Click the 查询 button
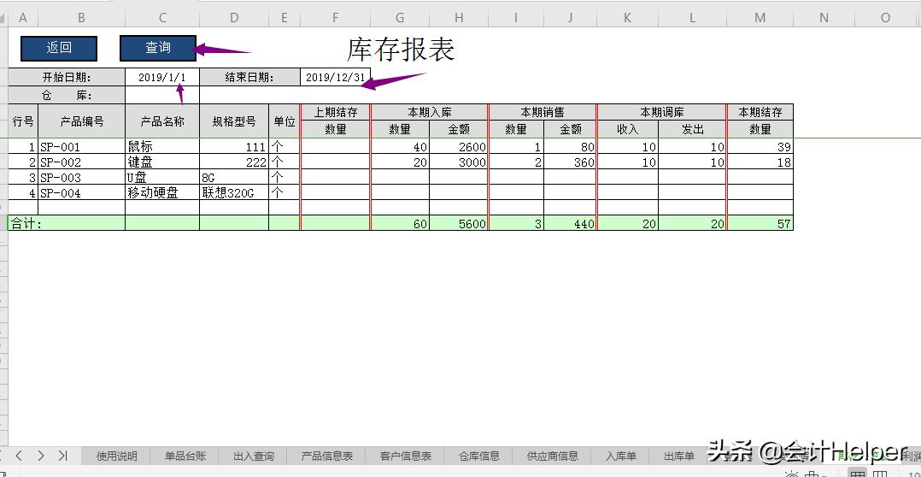 158,48
